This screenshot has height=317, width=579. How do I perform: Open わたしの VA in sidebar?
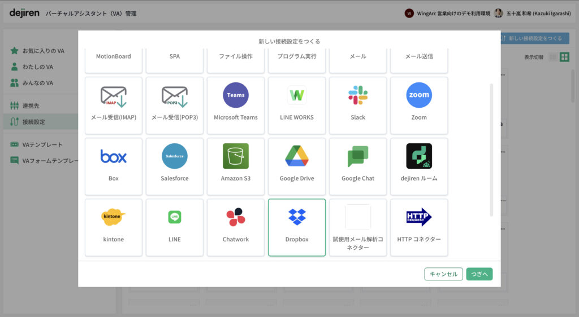pyautogui.click(x=32, y=67)
